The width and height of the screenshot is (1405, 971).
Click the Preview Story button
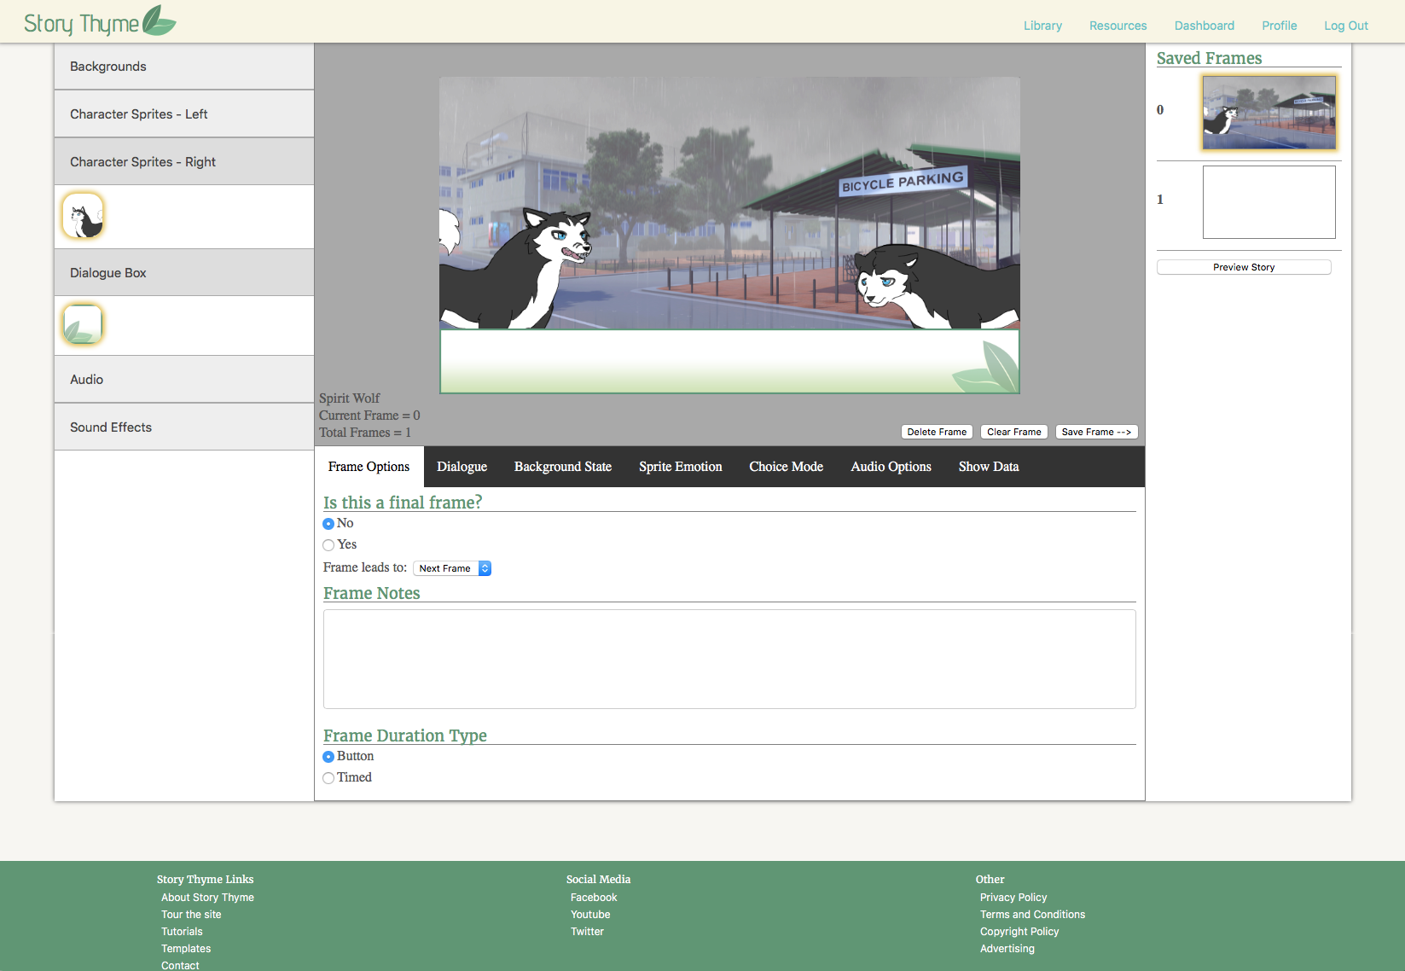tap(1244, 267)
